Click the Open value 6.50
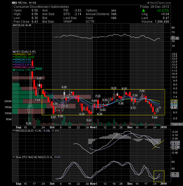Screen dimensions: 183x186 coord(35,10)
